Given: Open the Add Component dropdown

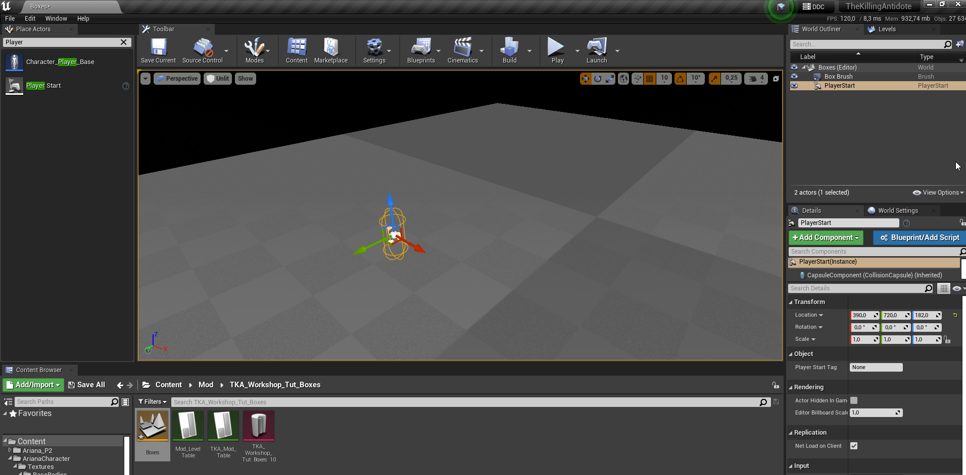Looking at the screenshot, I should click(x=826, y=237).
